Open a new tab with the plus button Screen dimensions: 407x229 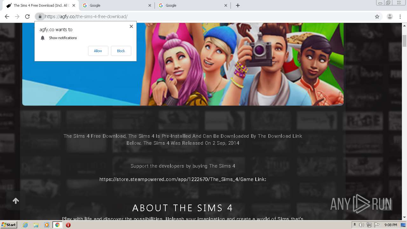238,5
